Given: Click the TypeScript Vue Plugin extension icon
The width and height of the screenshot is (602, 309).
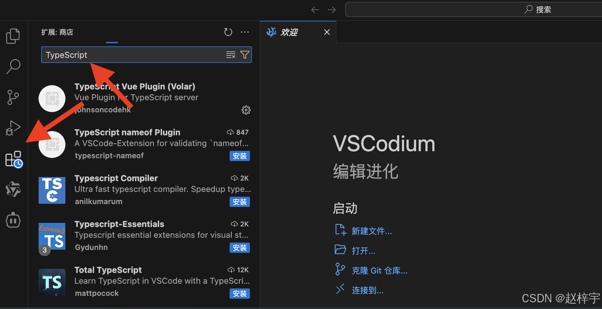Looking at the screenshot, I should pos(52,99).
